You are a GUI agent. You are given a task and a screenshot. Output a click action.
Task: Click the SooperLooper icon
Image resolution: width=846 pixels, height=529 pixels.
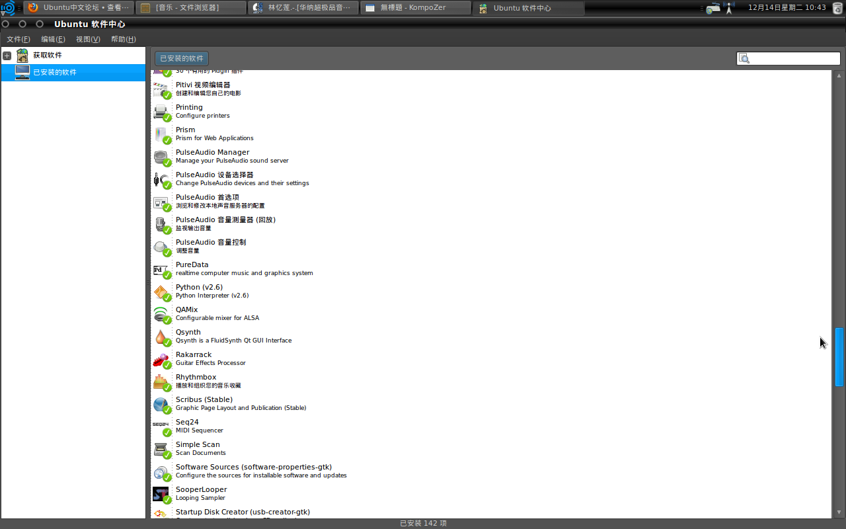tap(161, 494)
